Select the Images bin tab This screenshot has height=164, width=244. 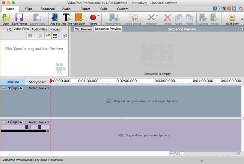(x=55, y=29)
